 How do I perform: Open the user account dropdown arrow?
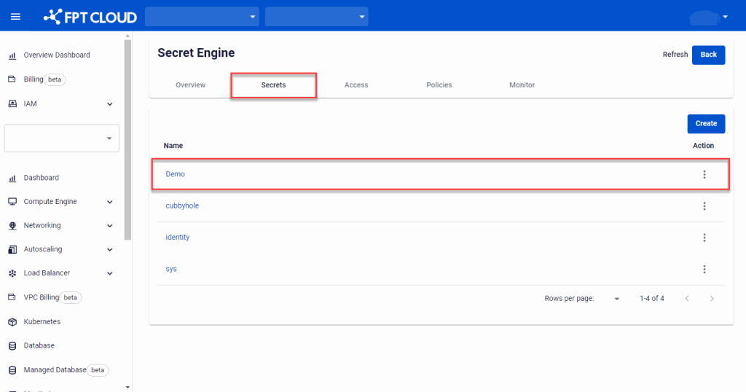click(725, 17)
